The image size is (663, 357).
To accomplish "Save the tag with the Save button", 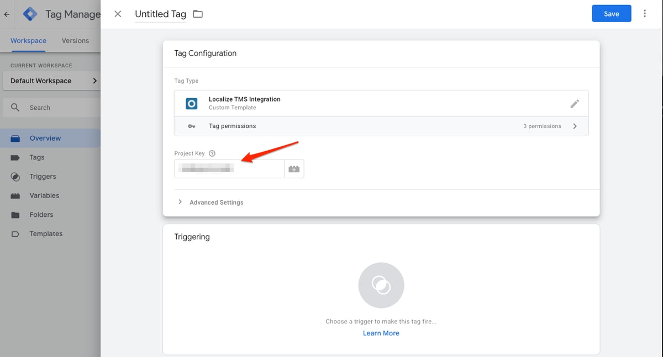I will tap(612, 14).
